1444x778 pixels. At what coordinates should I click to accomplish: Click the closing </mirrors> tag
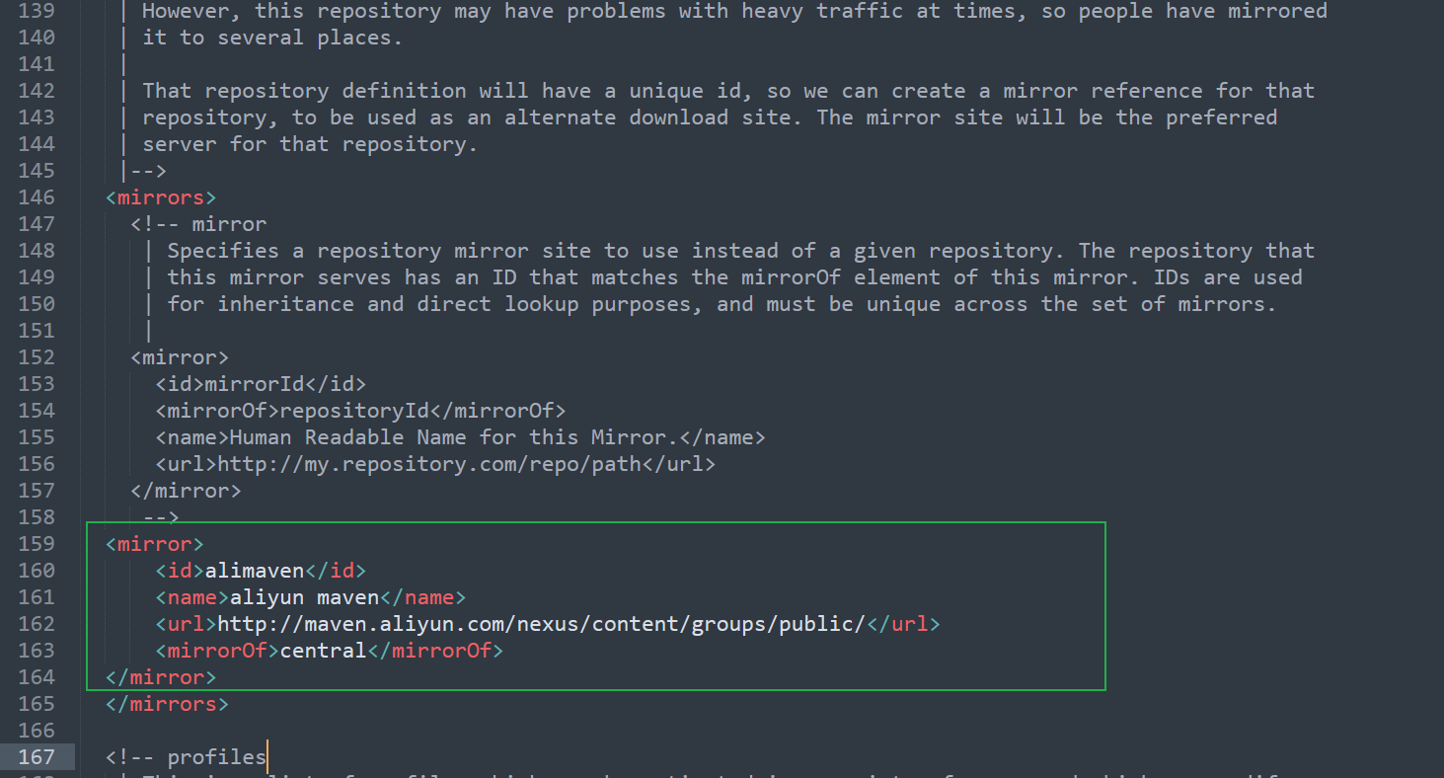tap(166, 703)
